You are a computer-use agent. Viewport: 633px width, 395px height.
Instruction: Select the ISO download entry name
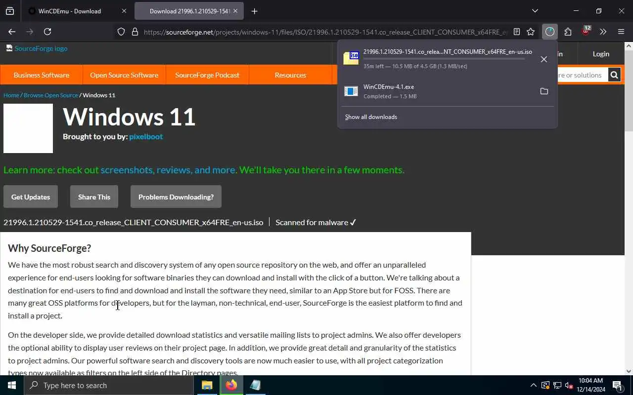pyautogui.click(x=448, y=52)
